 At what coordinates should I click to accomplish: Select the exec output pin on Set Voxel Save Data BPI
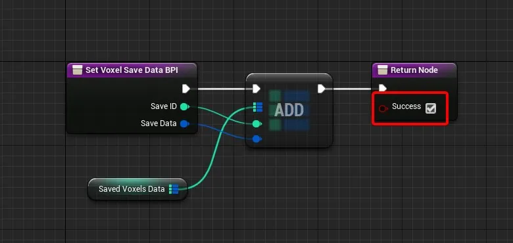[x=186, y=89]
